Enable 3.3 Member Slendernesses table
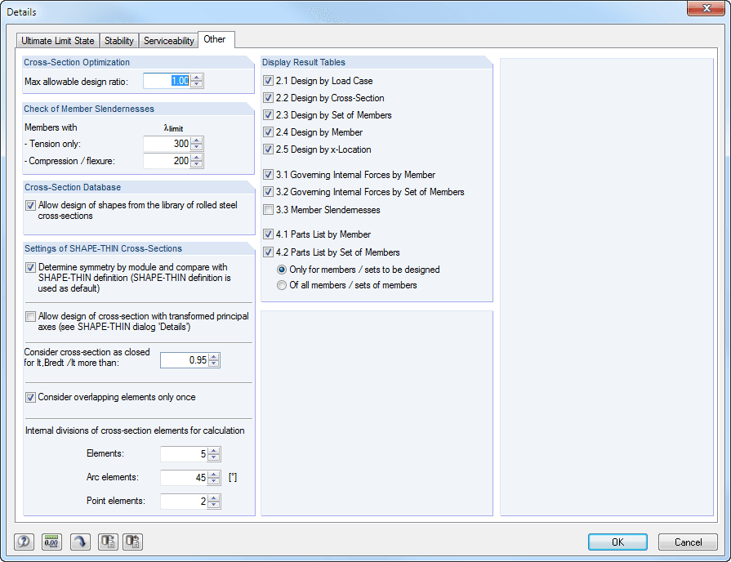 click(x=268, y=210)
